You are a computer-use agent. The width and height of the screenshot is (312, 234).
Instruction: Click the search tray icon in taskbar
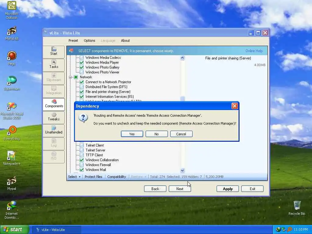[x=289, y=229]
